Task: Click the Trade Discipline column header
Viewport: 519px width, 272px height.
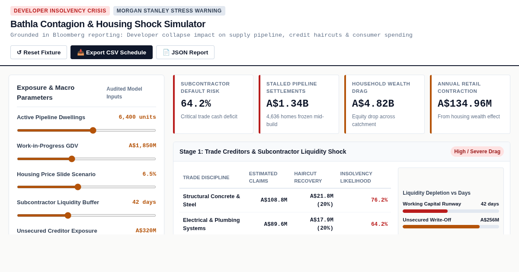Action: point(206,177)
